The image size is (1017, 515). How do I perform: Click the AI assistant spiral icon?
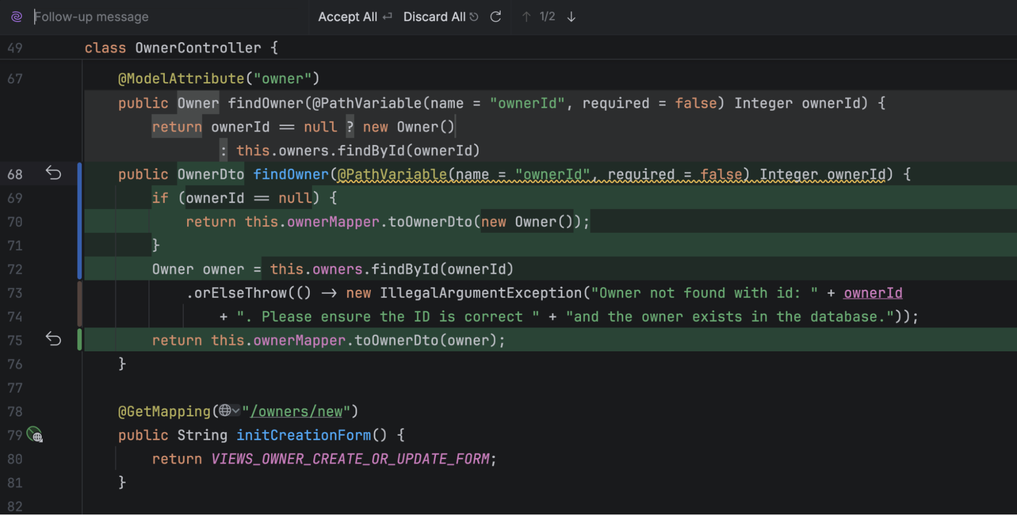[17, 17]
